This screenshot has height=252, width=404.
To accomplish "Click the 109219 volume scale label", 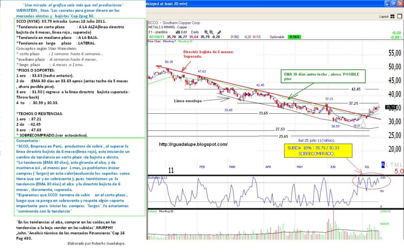I will click(x=385, y=211).
